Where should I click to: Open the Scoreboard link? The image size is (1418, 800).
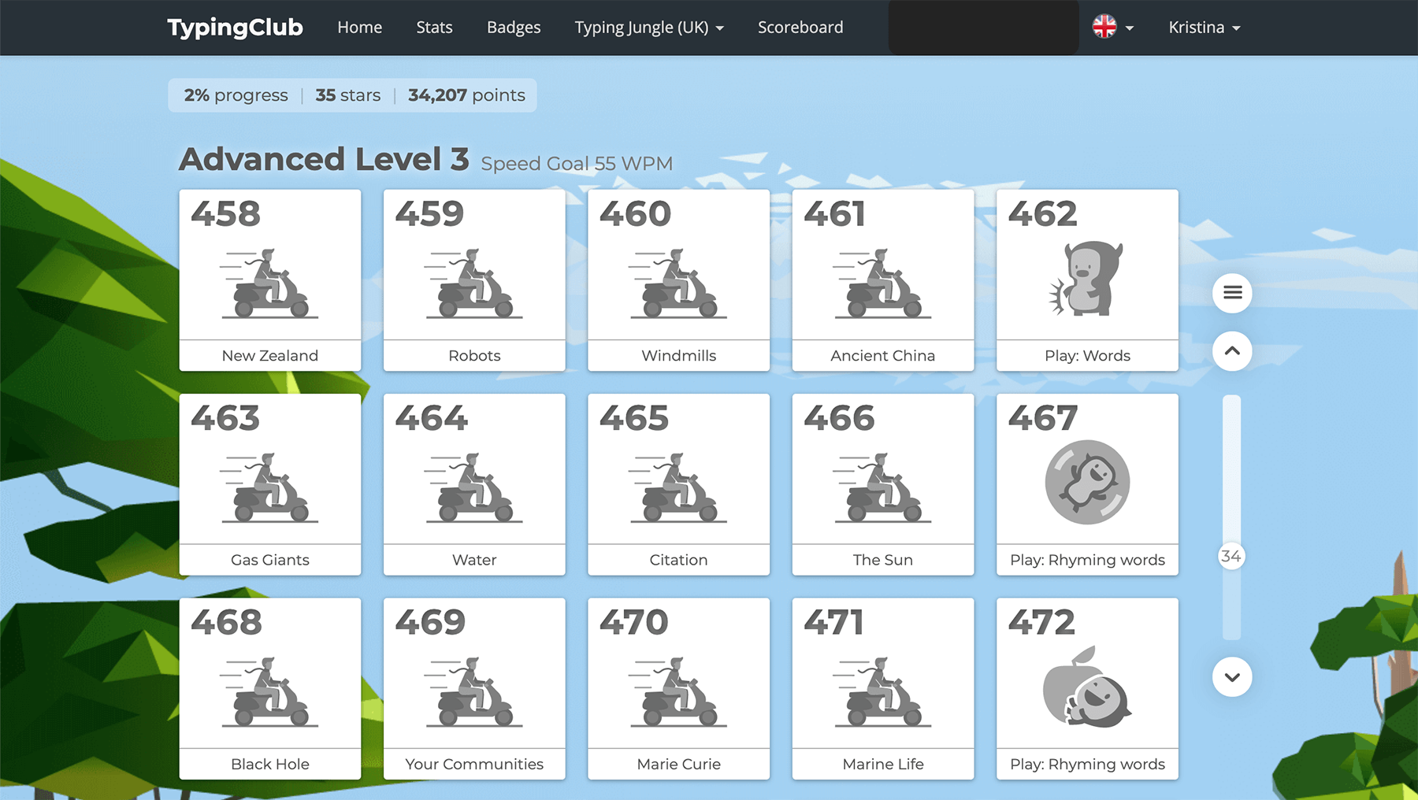800,28
